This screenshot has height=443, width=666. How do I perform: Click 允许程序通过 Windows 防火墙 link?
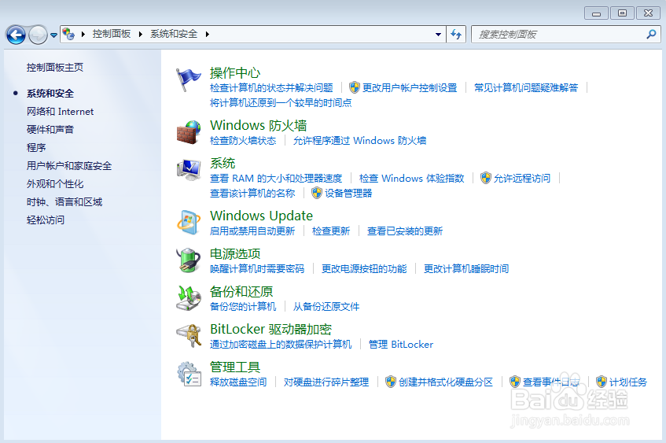point(360,140)
